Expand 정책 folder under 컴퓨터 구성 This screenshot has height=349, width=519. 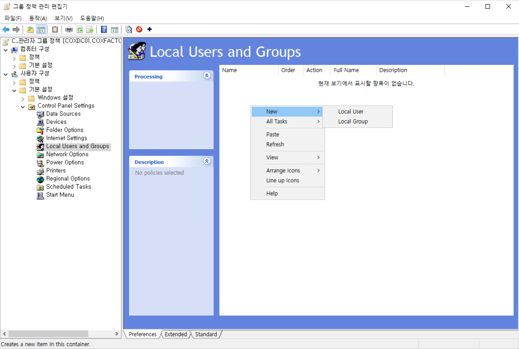[14, 58]
